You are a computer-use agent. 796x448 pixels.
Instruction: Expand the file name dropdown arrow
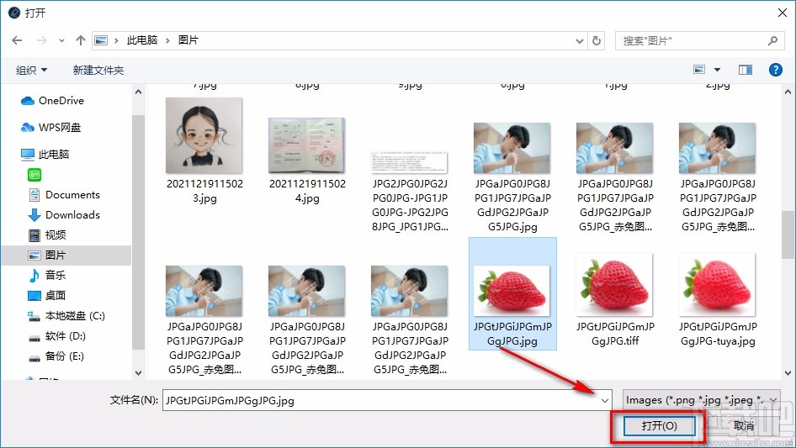pos(605,401)
